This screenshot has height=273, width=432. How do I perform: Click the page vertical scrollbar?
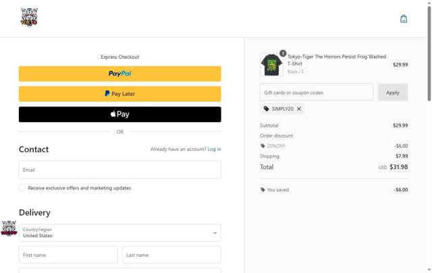[x=429, y=54]
